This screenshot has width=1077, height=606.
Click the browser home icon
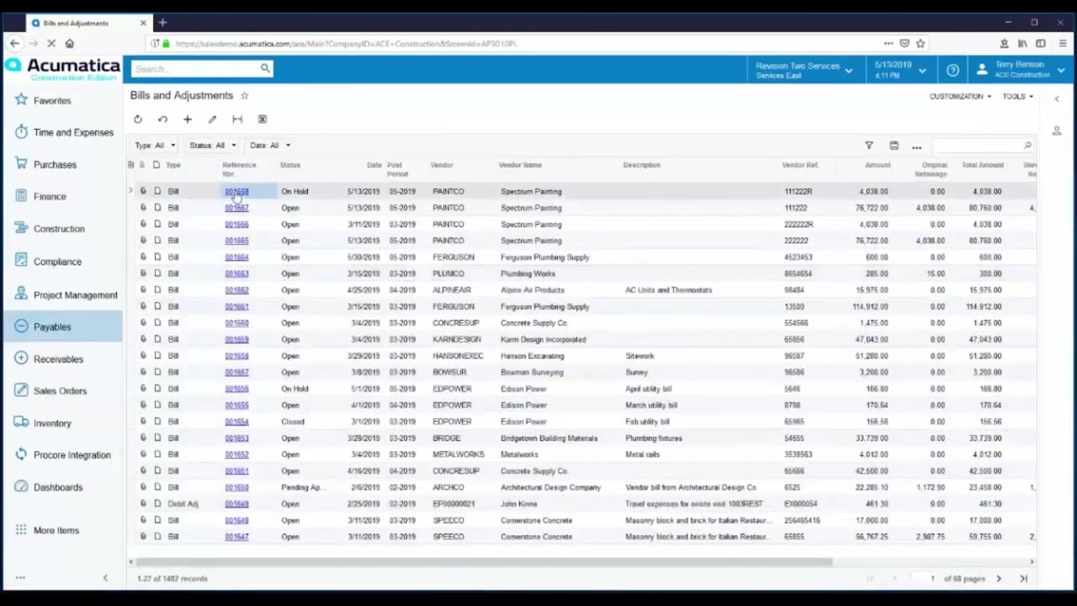coord(70,43)
